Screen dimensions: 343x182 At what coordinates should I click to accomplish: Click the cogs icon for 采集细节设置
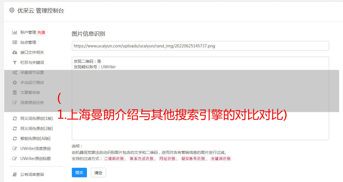[x=15, y=72]
